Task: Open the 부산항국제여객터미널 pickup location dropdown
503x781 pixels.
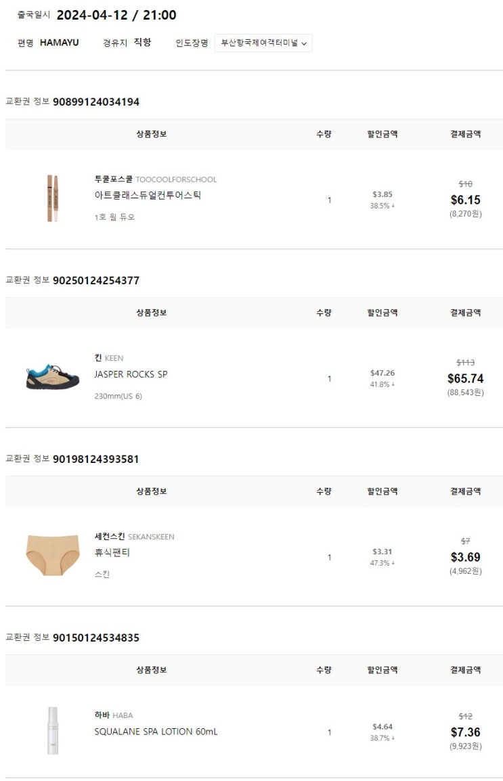Action: pyautogui.click(x=263, y=43)
